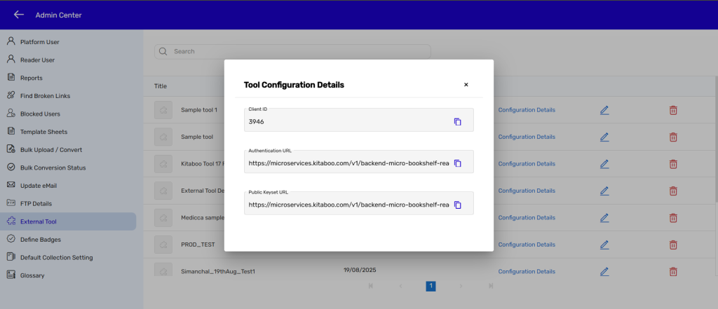Viewport: 718px width, 309px height.
Task: Open Platform User in sidebar
Action: [39, 42]
